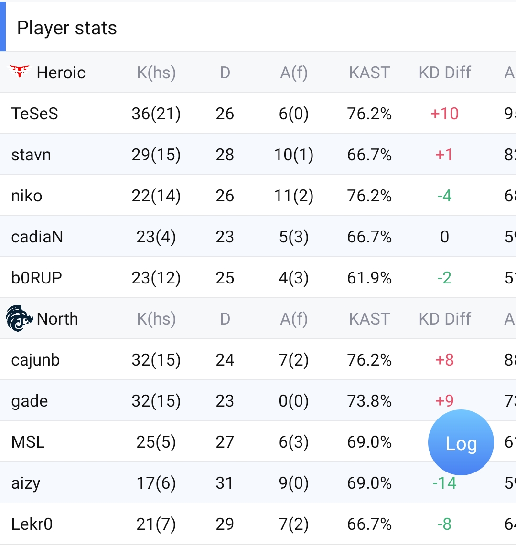Select aizy player name
The width and height of the screenshot is (516, 545).
[x=26, y=483]
